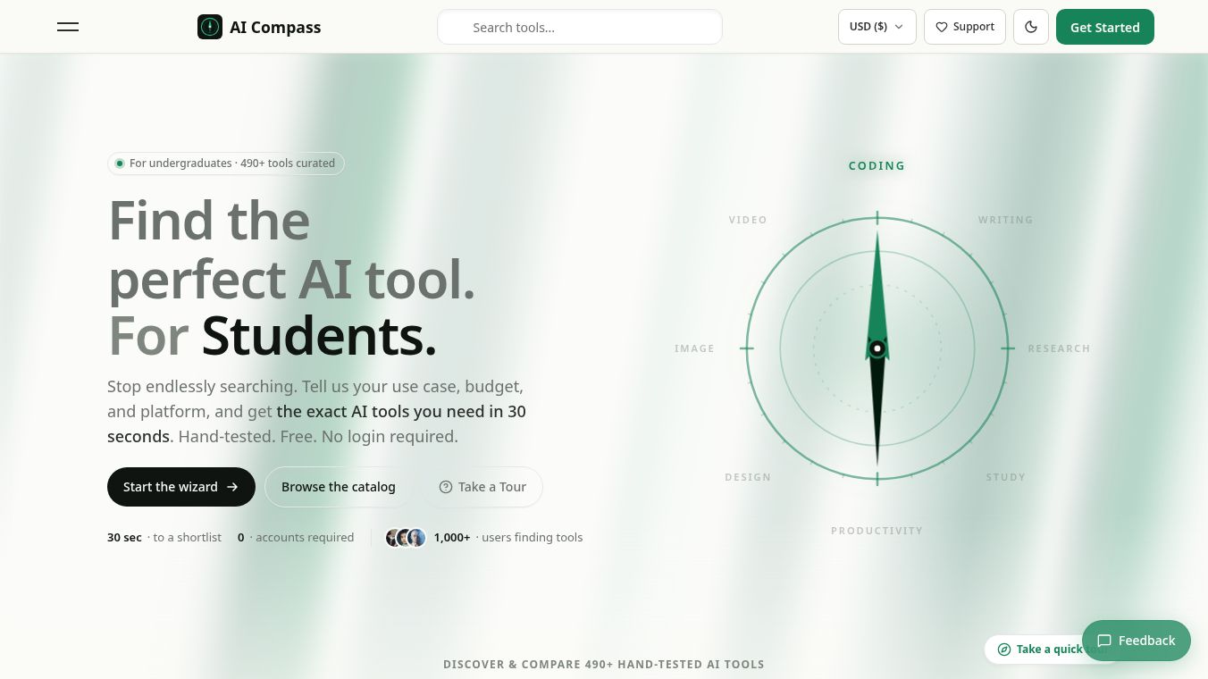Select the RESEARCH label on the compass
Image resolution: width=1208 pixels, height=679 pixels.
[x=1060, y=348]
